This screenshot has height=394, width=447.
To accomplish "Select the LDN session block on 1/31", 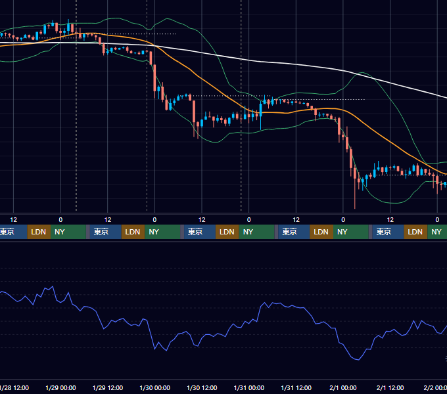I will point(321,232).
